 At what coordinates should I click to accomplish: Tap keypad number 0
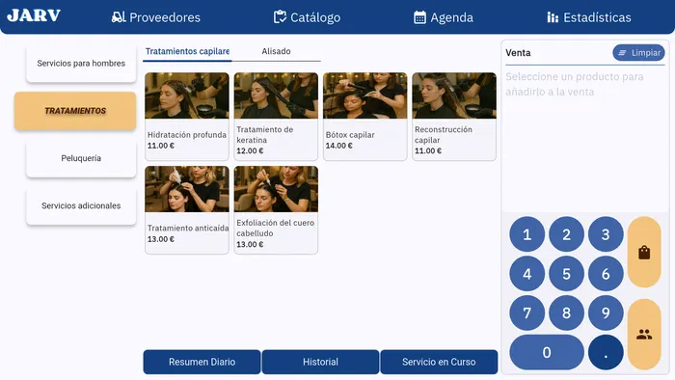click(x=547, y=352)
